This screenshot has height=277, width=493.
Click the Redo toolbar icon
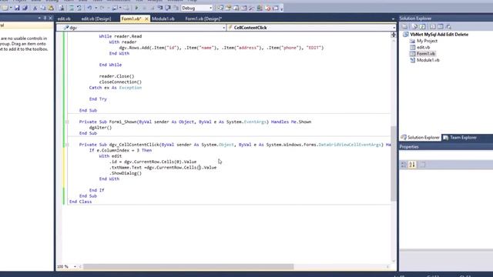click(102, 8)
